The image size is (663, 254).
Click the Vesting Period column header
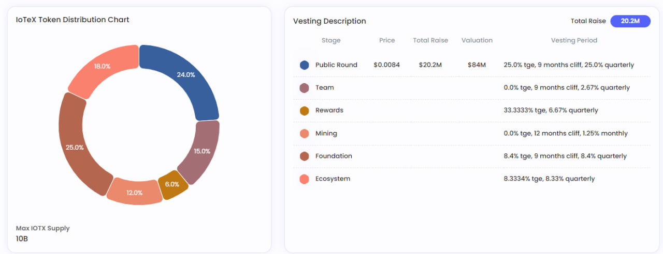[574, 40]
